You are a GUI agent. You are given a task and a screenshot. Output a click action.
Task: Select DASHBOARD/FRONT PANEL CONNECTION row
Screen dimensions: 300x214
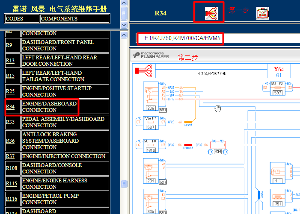[x=65, y=45]
